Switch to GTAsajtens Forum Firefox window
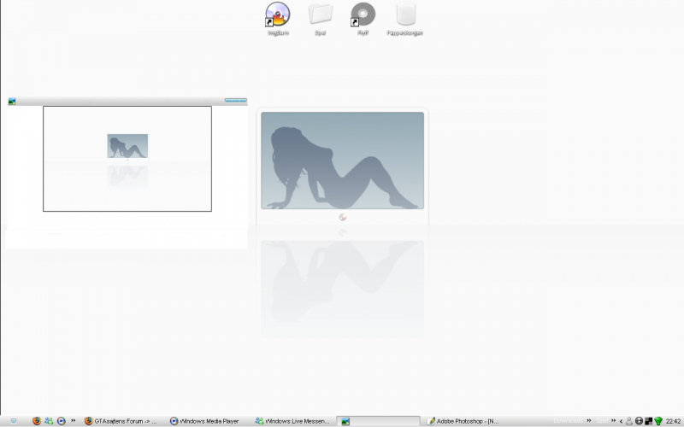The width and height of the screenshot is (684, 427). pyautogui.click(x=123, y=421)
